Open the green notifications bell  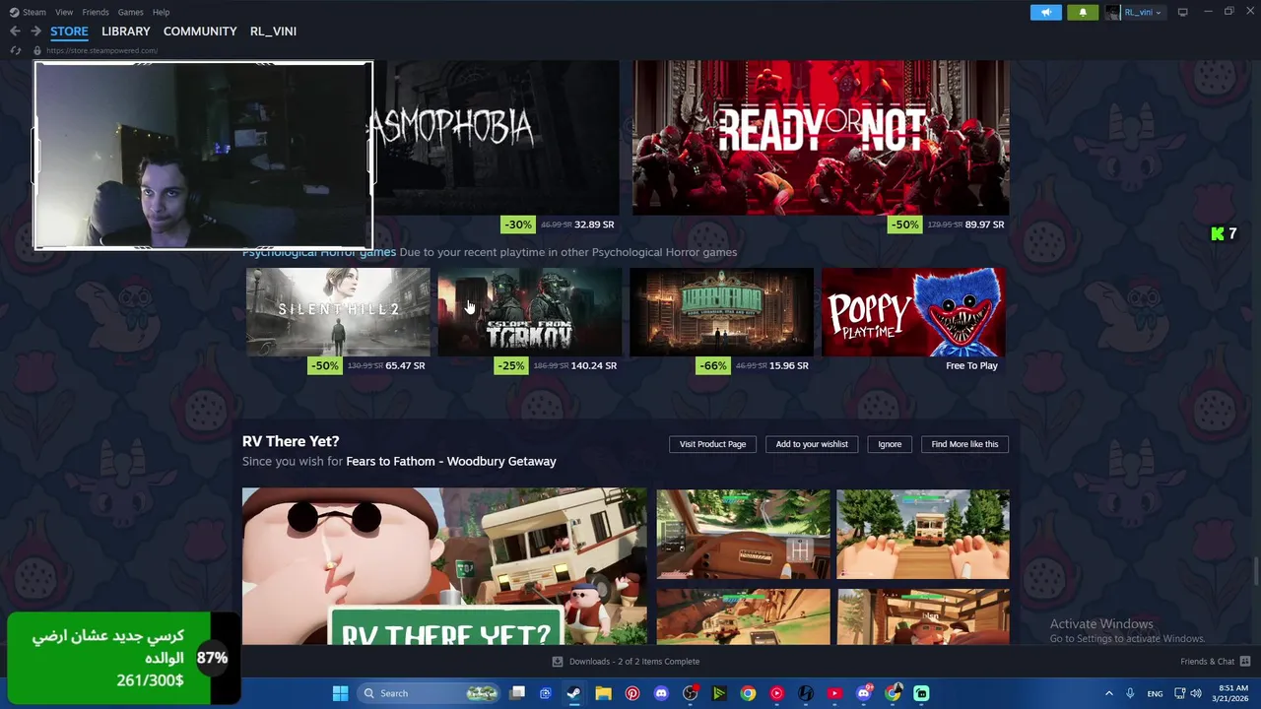tap(1083, 12)
